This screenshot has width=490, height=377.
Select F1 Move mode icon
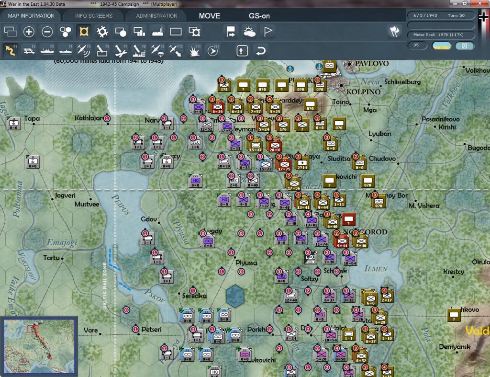(x=11, y=50)
